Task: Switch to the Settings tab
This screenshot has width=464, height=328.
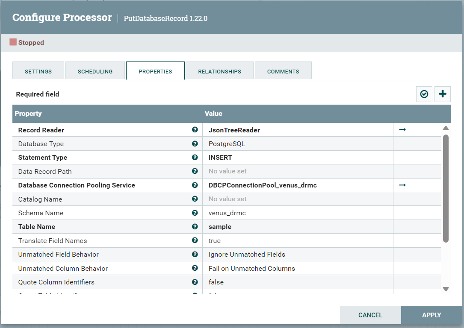Action: tap(38, 71)
